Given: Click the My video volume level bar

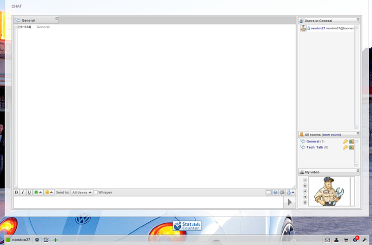Looking at the screenshot, I should [352, 191].
